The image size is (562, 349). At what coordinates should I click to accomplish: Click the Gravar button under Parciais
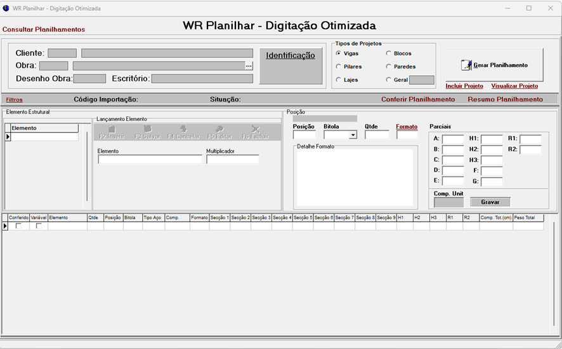(490, 202)
